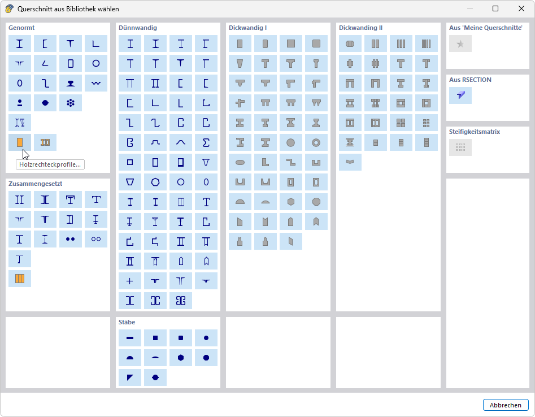Pick the bent V-shaped section in Dickwanding II

(x=350, y=162)
